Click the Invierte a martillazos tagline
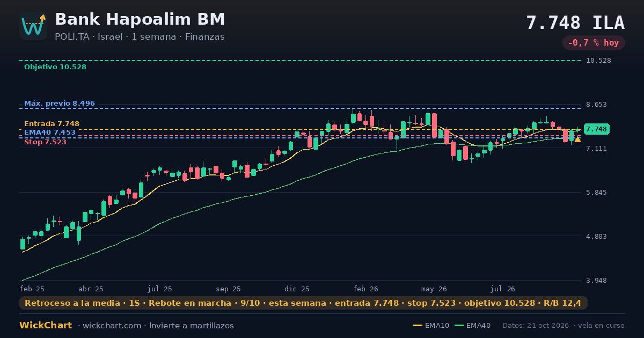This screenshot has height=338, width=644. 192,326
